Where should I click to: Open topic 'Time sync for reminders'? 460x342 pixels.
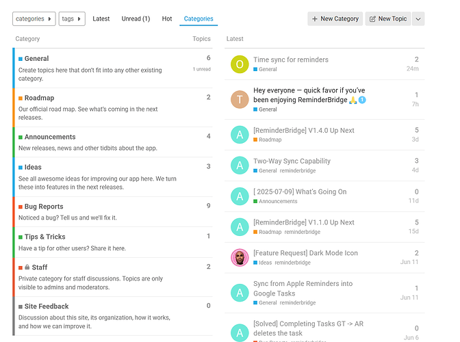[291, 60]
